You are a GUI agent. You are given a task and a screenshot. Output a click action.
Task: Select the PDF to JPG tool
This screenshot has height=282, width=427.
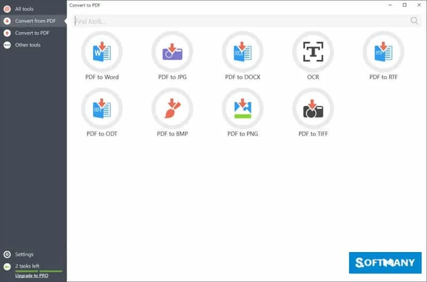(x=172, y=52)
